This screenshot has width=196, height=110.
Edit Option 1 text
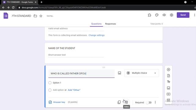[57, 83]
